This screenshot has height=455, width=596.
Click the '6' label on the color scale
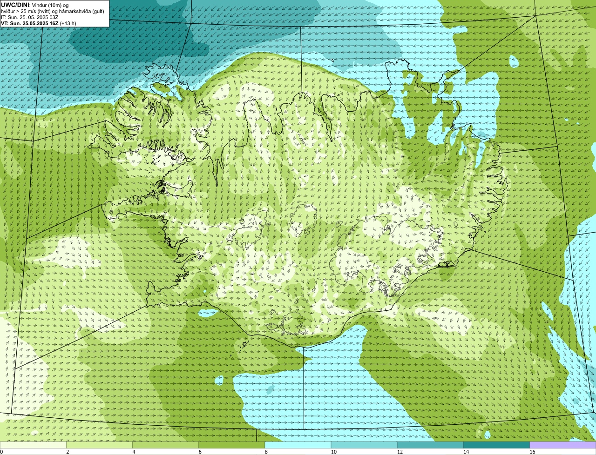point(200,452)
